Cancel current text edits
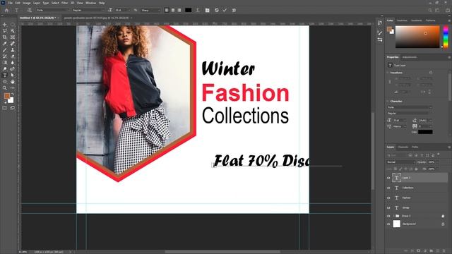Viewport: 452px width, 254px height. 217,10
